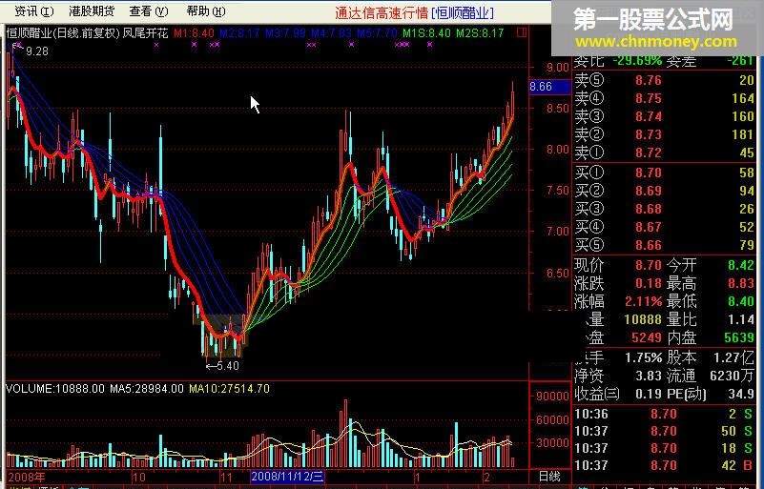Click the 收益(三) 0.19 value
Image resolution: width=764 pixels, height=489 pixels.
649,394
